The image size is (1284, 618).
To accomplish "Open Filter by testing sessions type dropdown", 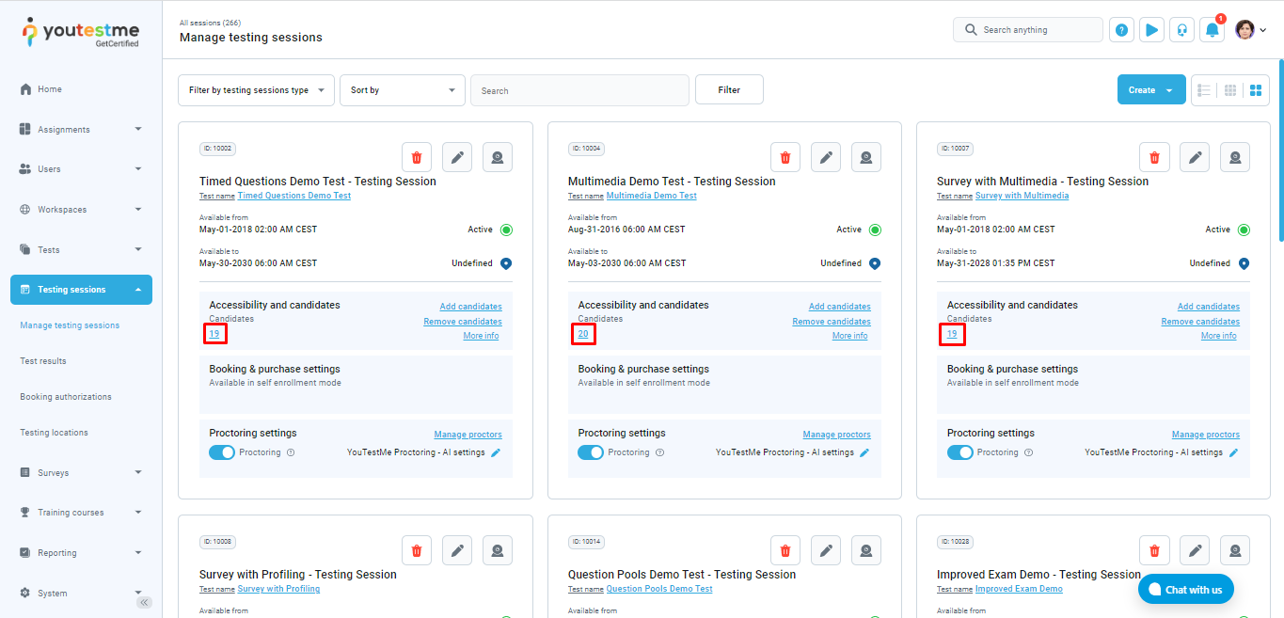I will pyautogui.click(x=256, y=90).
